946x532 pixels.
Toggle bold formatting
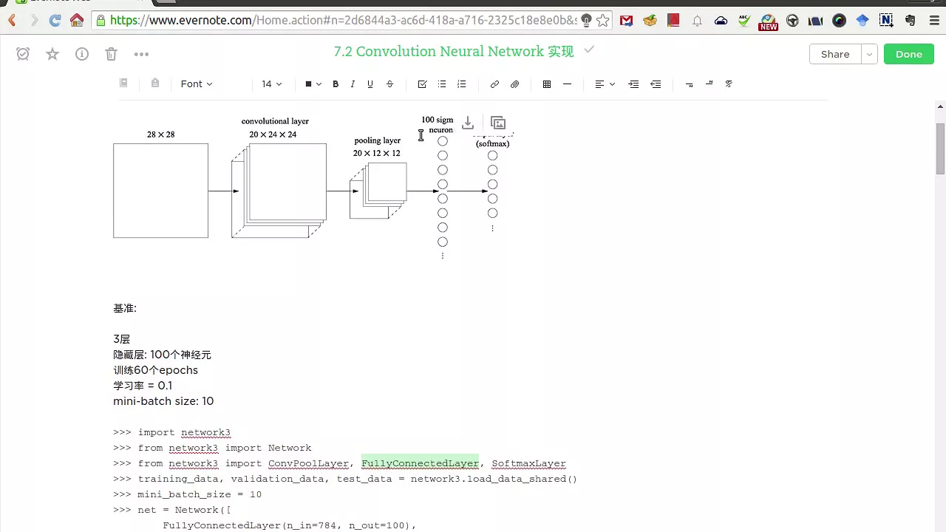pos(336,84)
